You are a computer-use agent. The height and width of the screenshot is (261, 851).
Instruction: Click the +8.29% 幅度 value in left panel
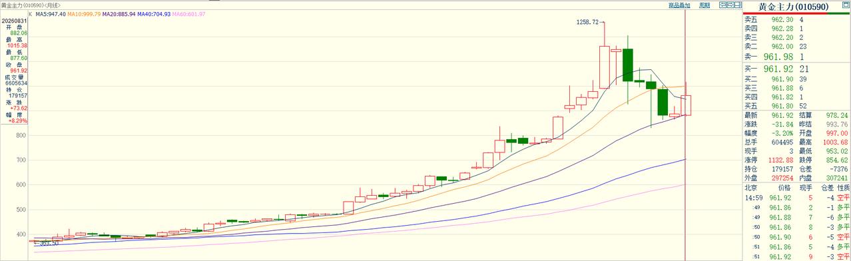click(x=18, y=121)
